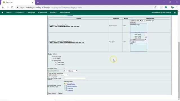Click the page icon beside Overdues
This screenshot has height=101, width=180.
(66, 90)
